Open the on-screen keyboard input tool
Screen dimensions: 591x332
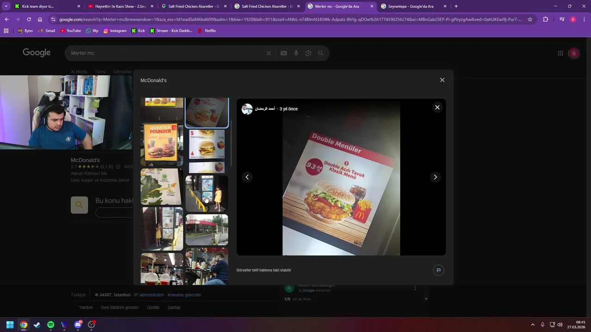[284, 53]
